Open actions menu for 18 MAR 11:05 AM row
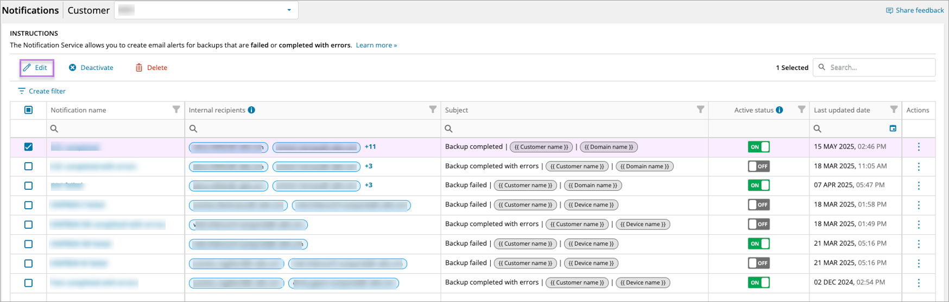 (919, 166)
